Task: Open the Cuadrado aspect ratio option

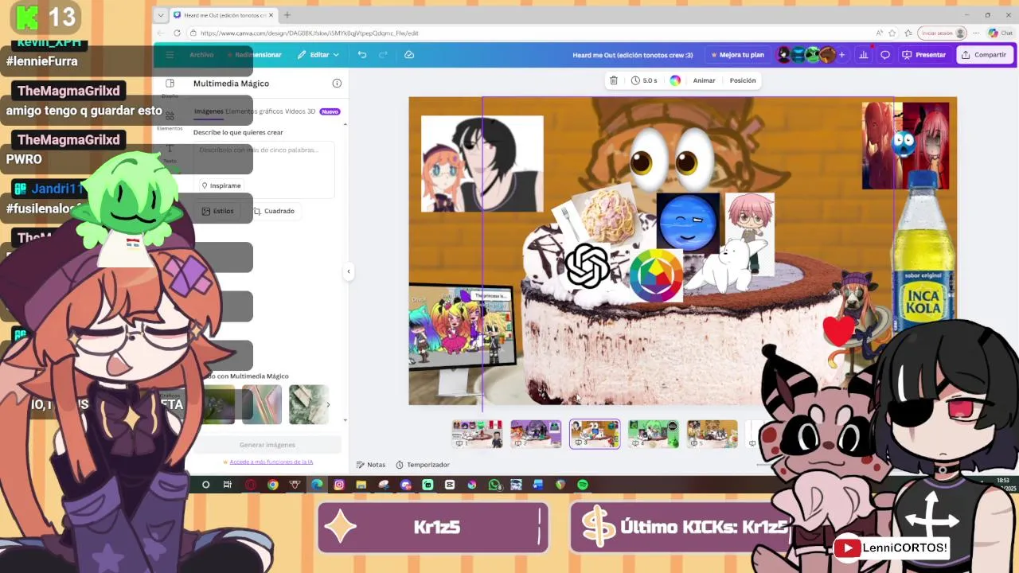Action: (274, 211)
